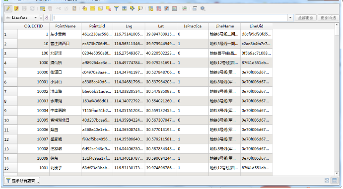The width and height of the screenshot is (343, 189).
Task: Click the expression input field
Action: pyautogui.click(x=170, y=17)
